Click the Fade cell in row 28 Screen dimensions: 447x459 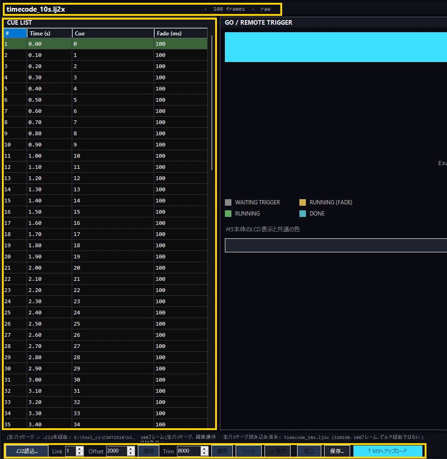tap(181, 346)
